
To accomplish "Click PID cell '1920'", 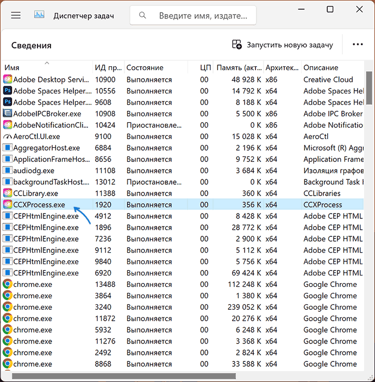I will tap(103, 205).
